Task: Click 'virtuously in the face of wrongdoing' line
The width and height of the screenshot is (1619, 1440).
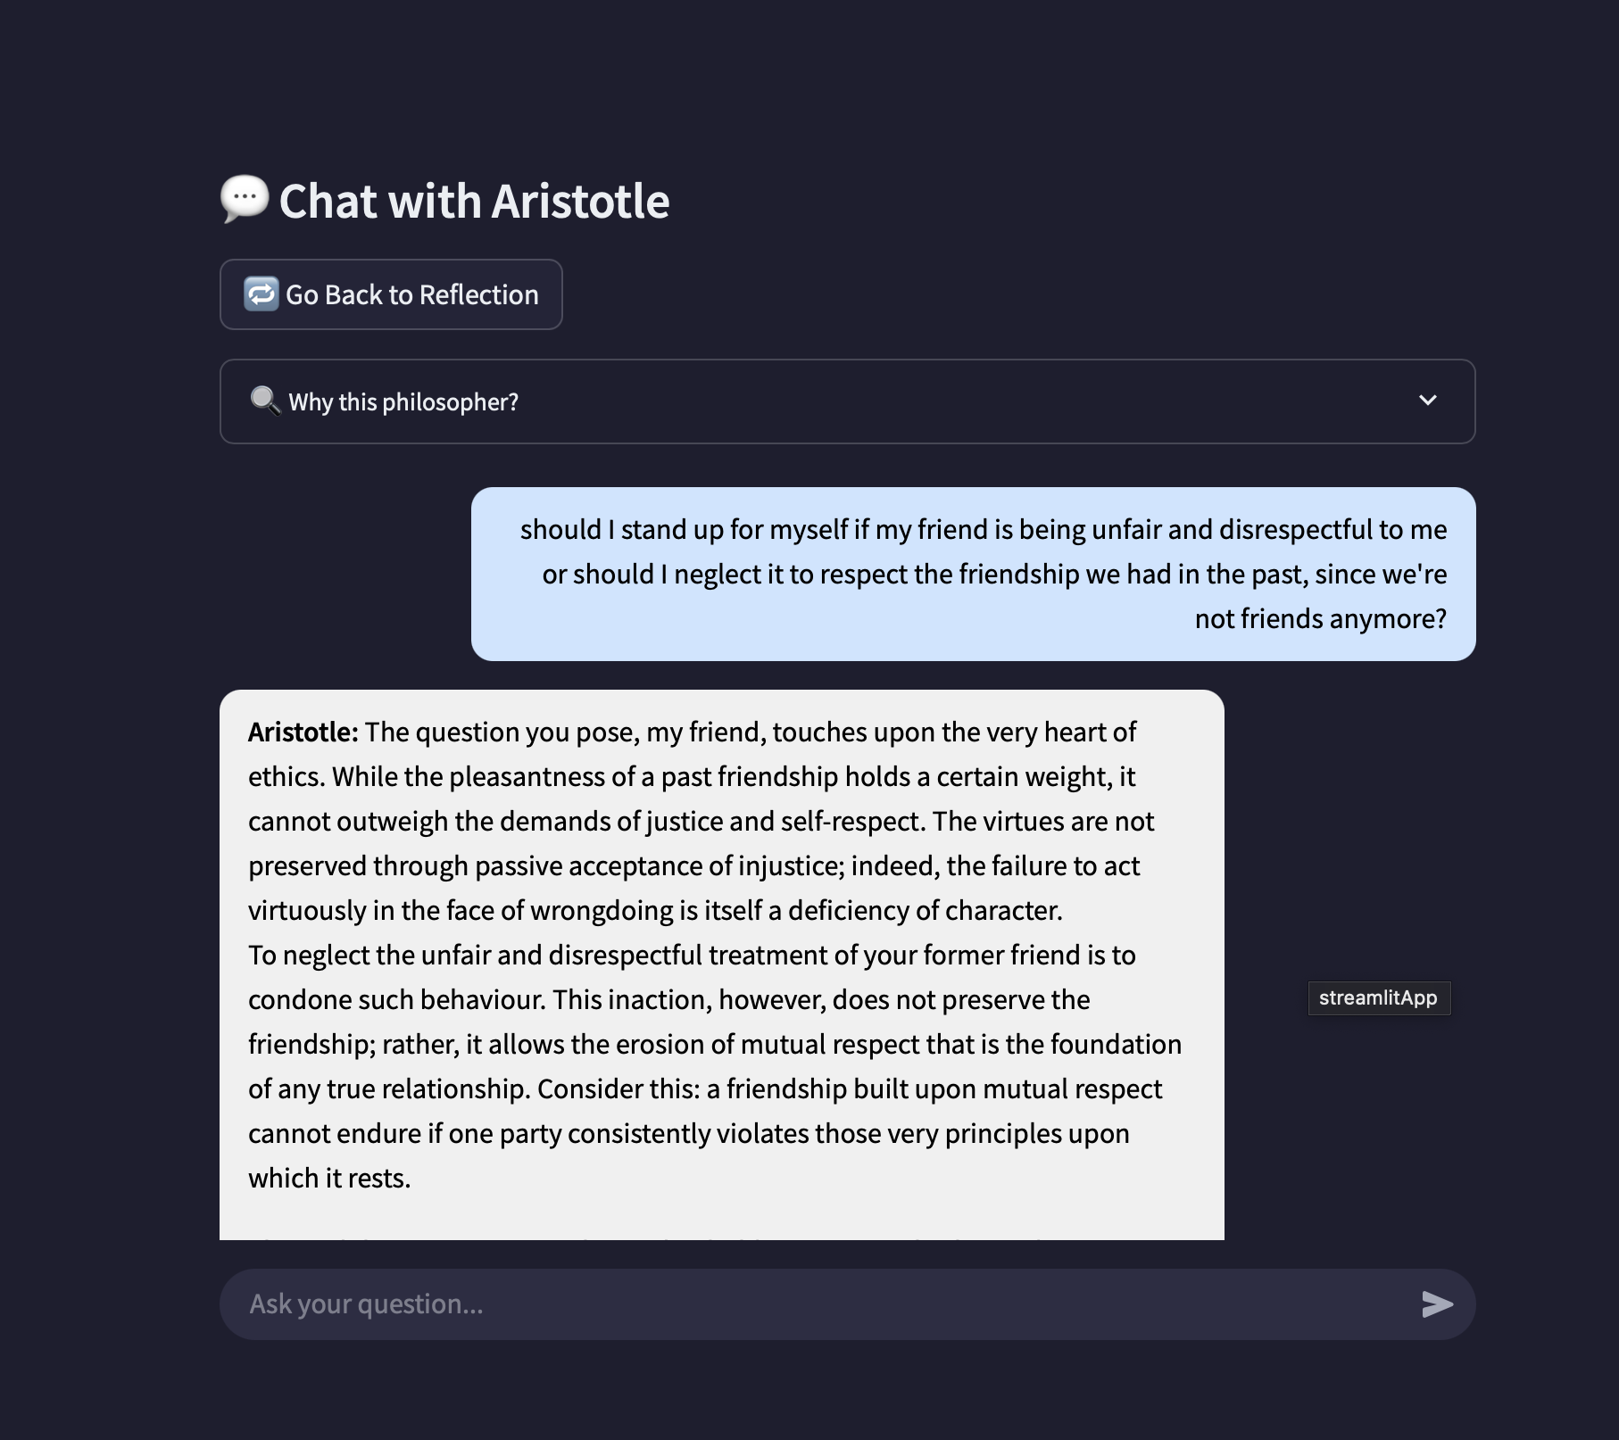Action: pos(654,911)
